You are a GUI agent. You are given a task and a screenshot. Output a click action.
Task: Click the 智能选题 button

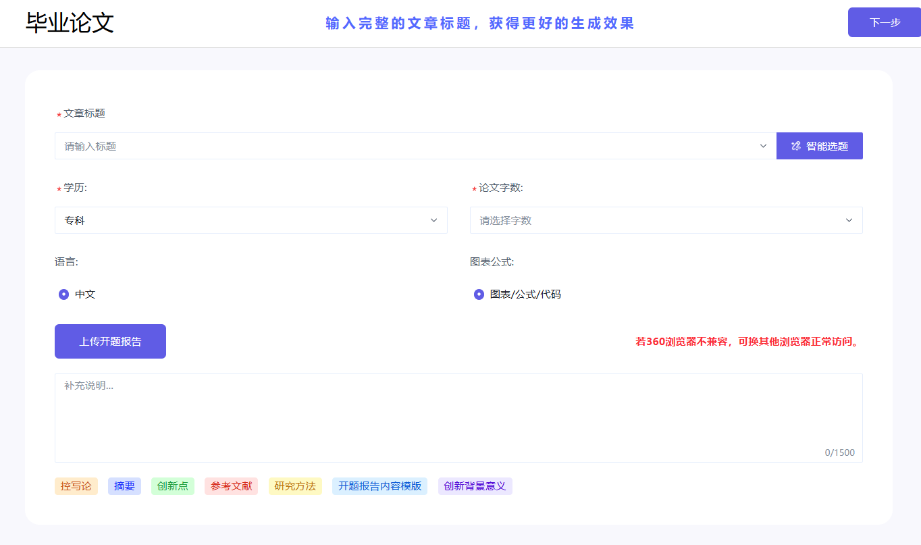pos(819,146)
